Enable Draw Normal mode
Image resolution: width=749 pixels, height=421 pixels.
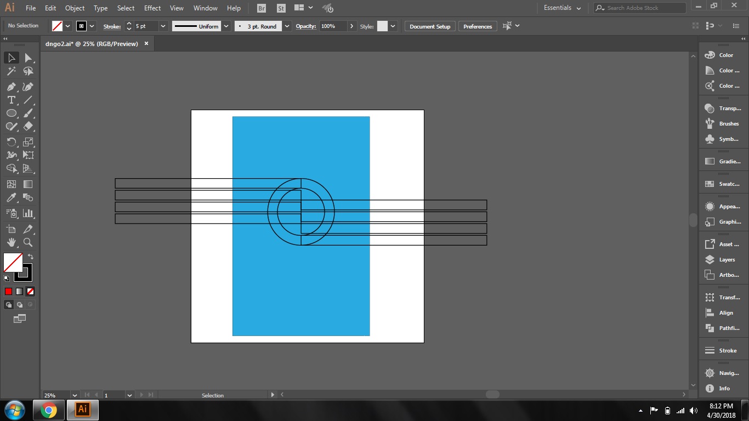point(9,305)
